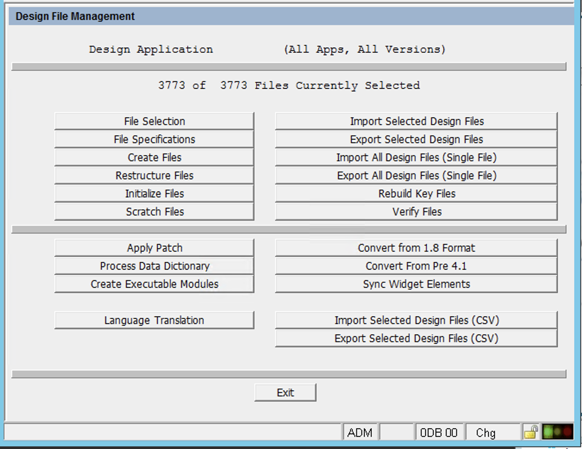Click Scratch Files
The height and width of the screenshot is (449, 582).
click(x=154, y=212)
